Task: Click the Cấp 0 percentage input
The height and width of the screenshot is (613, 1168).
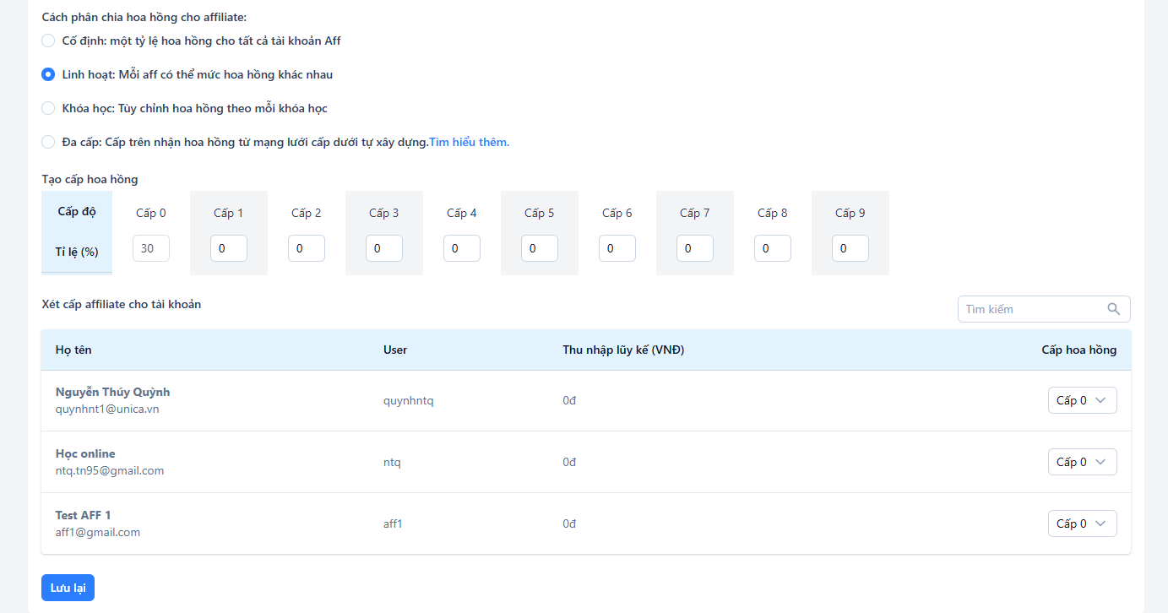Action: pyautogui.click(x=151, y=248)
